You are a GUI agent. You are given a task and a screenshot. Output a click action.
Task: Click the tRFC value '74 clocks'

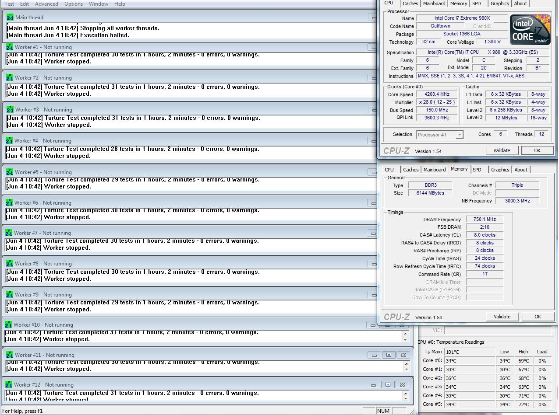(485, 266)
